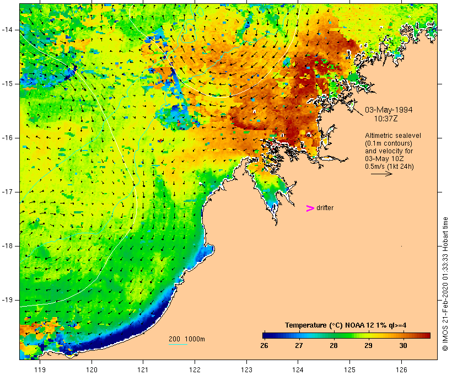Click the '0.5m/s (1kt 24h)' caption

tap(389, 167)
